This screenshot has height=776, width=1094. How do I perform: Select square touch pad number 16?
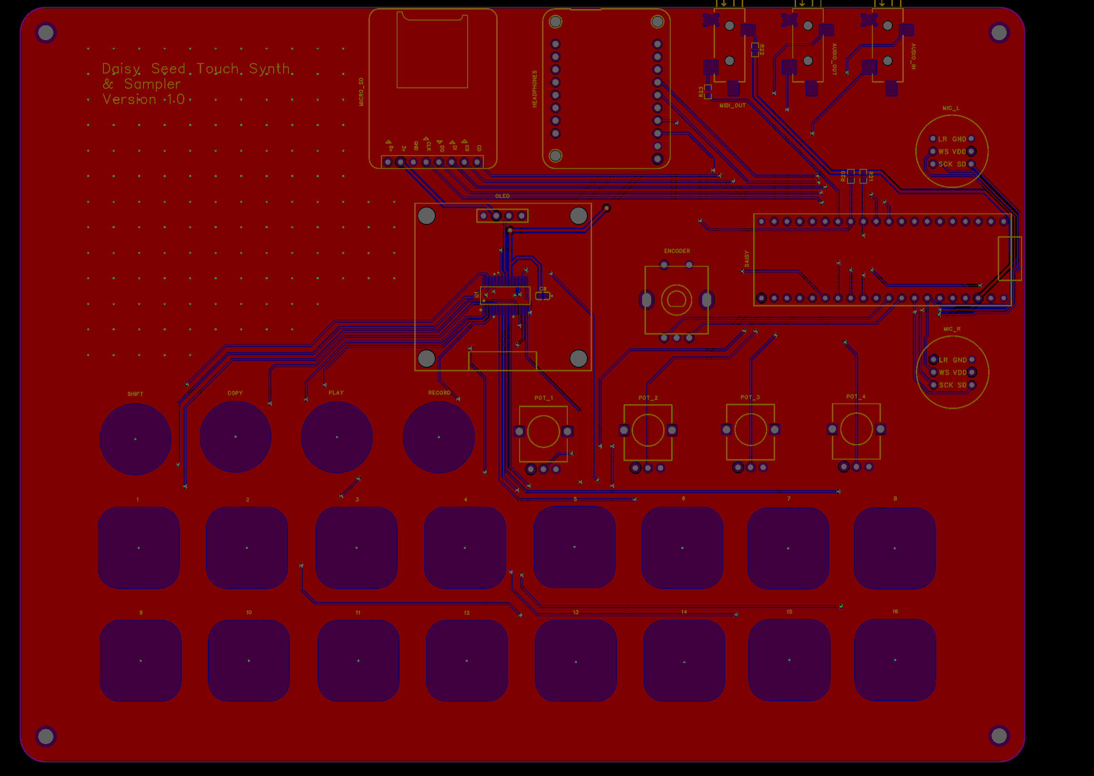click(x=894, y=660)
